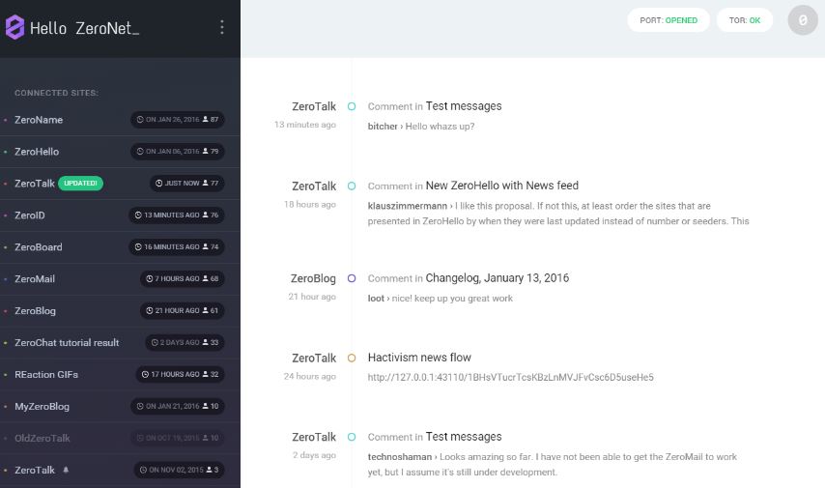The image size is (825, 488).
Task: Open the ZeroTalk site with bell icon
Action: coord(34,470)
